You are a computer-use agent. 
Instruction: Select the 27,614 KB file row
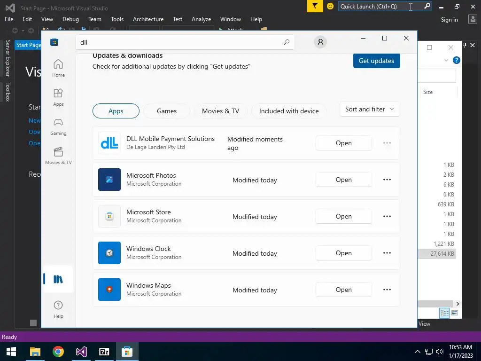click(437, 253)
